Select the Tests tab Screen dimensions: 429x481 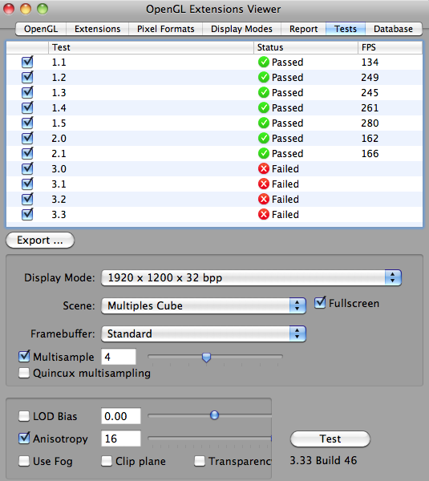[346, 29]
